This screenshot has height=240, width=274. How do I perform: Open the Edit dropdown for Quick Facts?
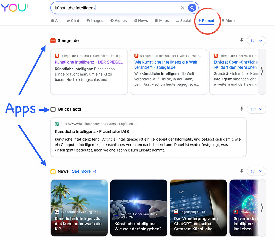pyautogui.click(x=256, y=109)
